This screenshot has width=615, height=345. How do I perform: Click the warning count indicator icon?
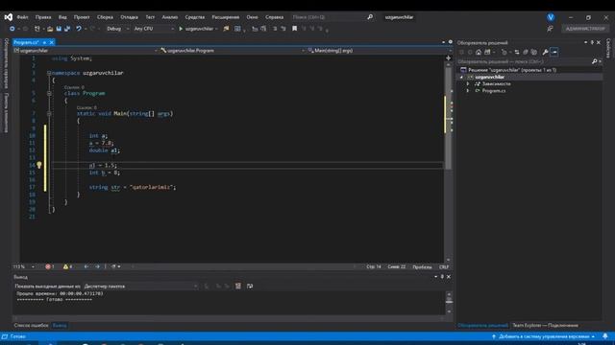[x=67, y=266]
